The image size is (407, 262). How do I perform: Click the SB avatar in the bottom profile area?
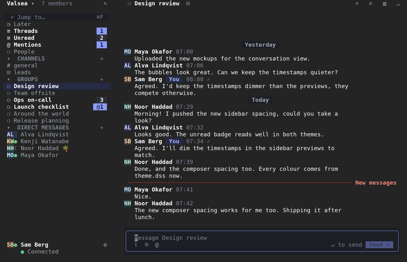click(10, 245)
